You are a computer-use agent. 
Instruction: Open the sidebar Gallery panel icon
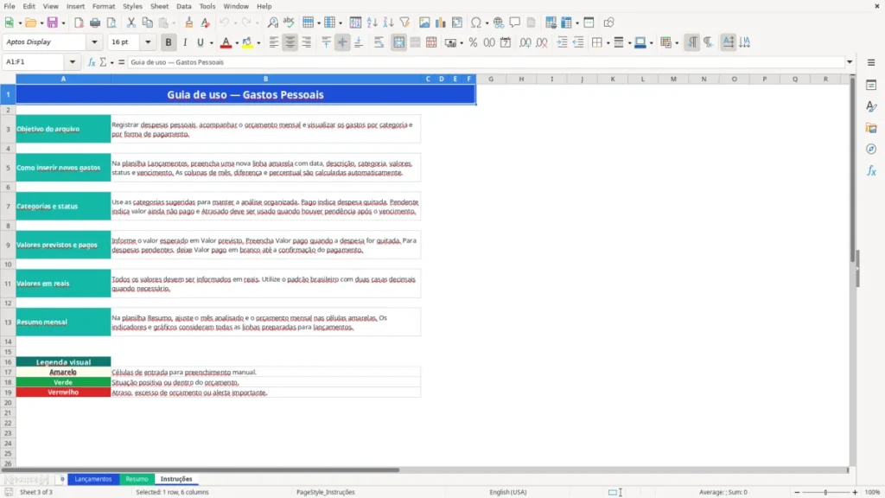tap(871, 128)
